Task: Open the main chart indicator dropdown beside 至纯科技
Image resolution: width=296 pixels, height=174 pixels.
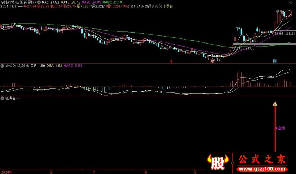Action: [39, 3]
